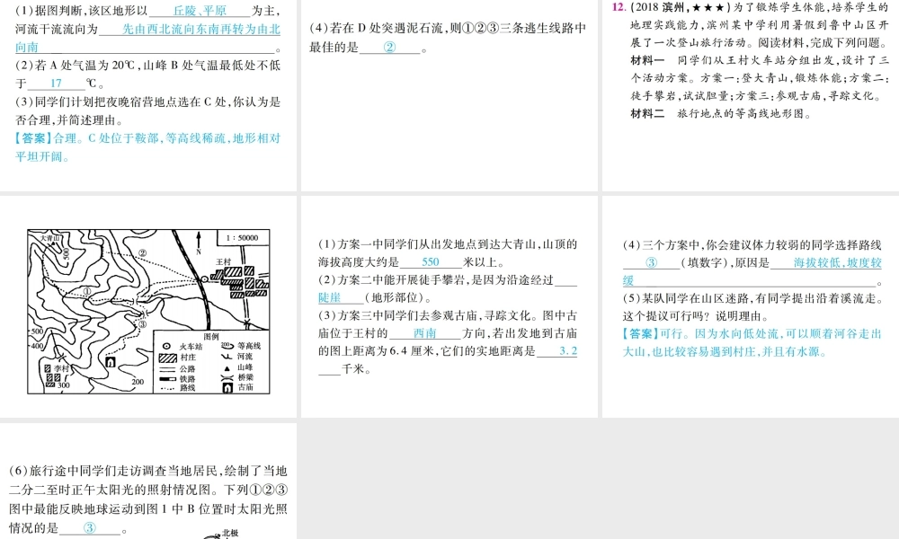Click the blue answer 西南
The image size is (899, 539).
click(424, 333)
